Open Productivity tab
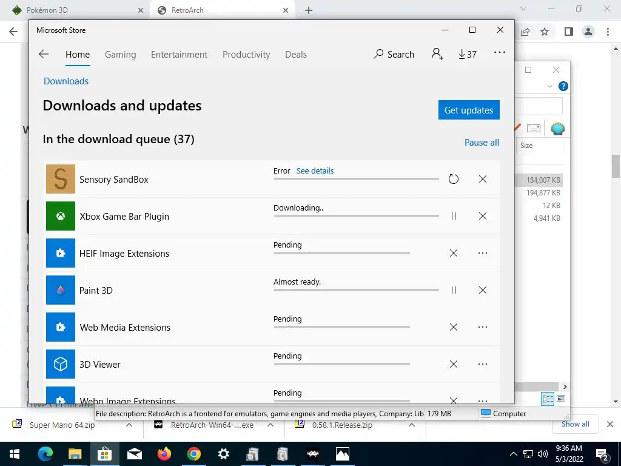The width and height of the screenshot is (621, 466). click(246, 54)
